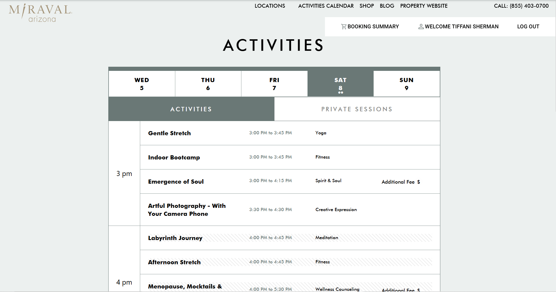Select Wednesday 5 date tab
Viewport: 556px width, 292px height.
pos(142,84)
